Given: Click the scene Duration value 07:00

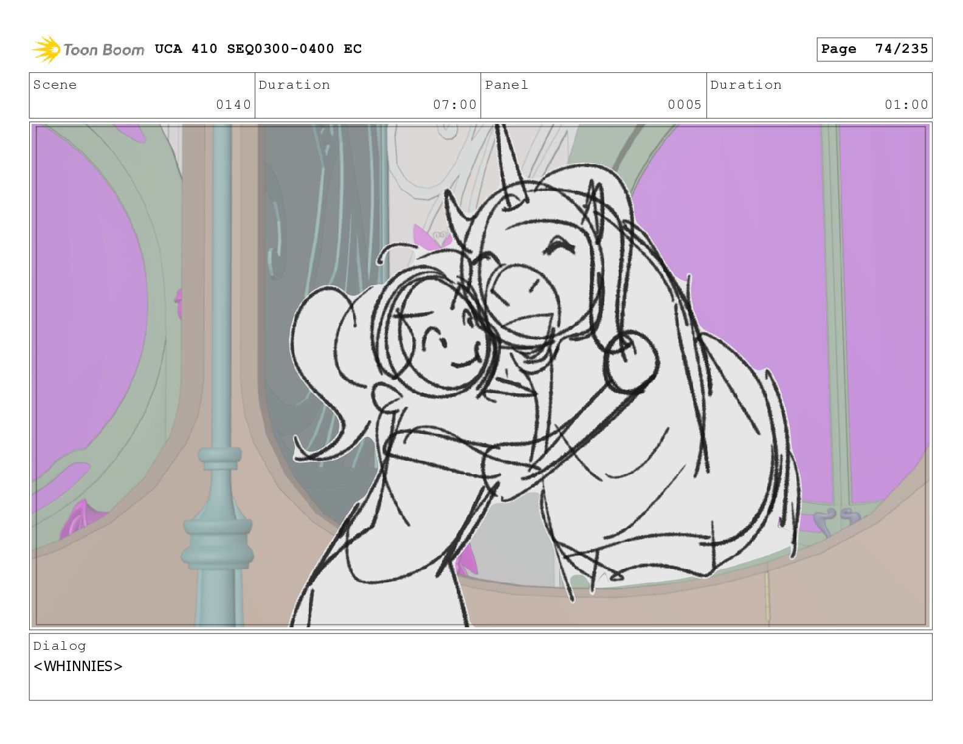Looking at the screenshot, I should pyautogui.click(x=455, y=105).
